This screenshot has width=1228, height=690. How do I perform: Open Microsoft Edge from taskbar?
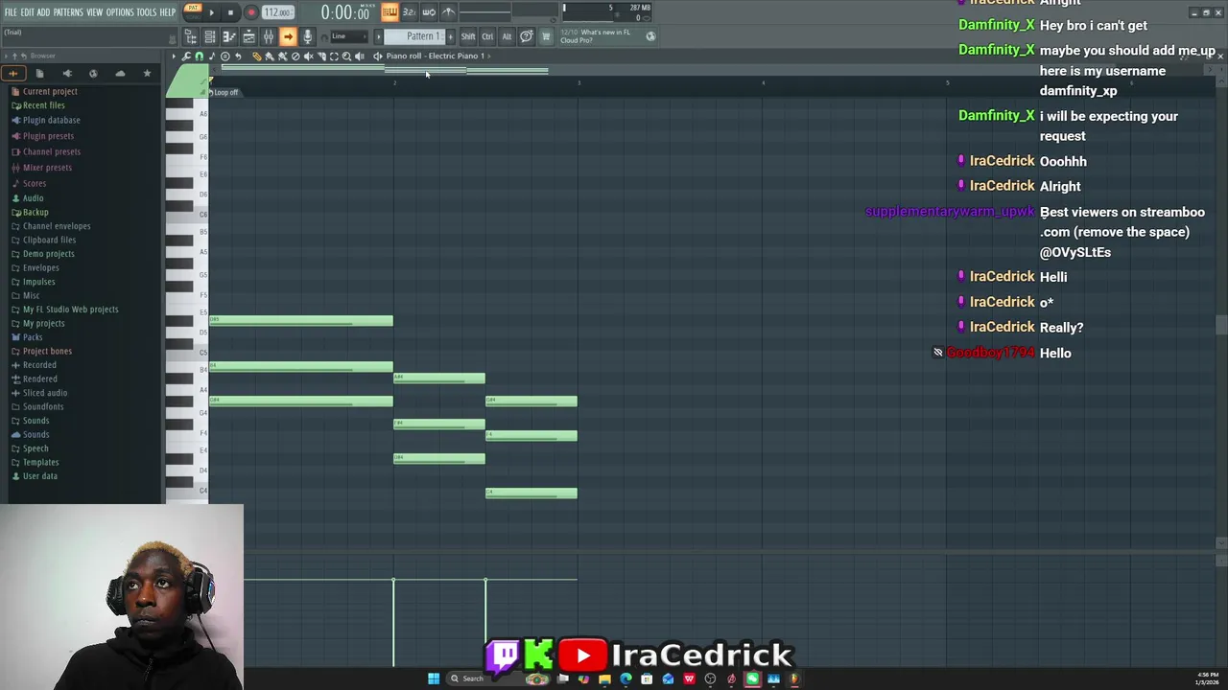(626, 678)
